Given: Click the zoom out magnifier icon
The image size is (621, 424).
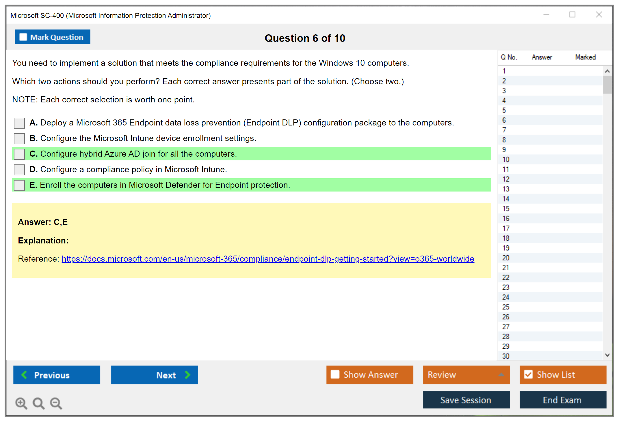Looking at the screenshot, I should click(x=56, y=403).
